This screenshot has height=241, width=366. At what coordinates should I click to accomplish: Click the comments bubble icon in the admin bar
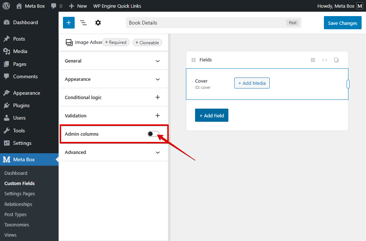53,6
